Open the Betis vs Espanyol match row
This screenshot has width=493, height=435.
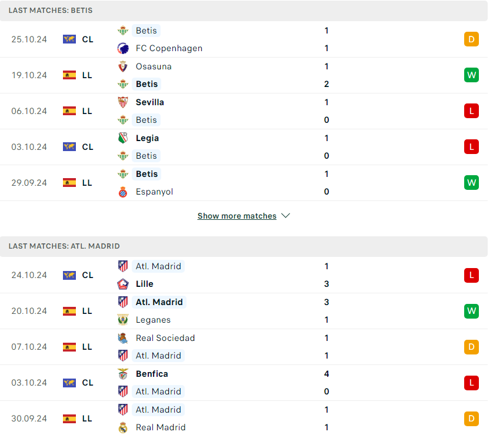coord(244,183)
